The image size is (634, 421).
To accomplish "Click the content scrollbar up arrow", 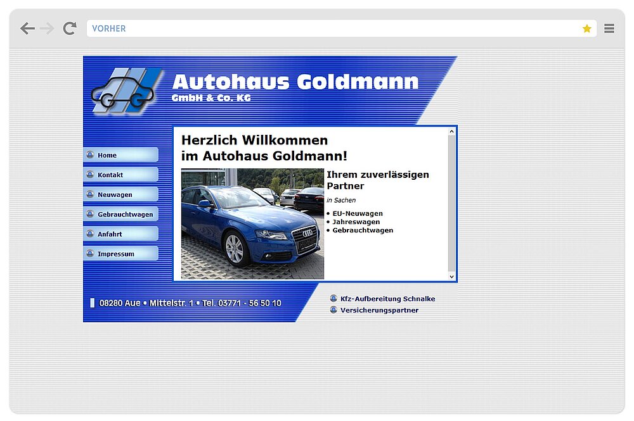I will click(x=451, y=131).
